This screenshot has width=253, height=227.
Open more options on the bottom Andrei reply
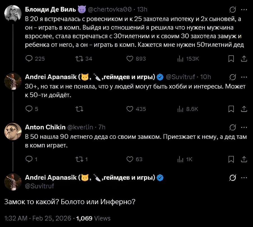tap(243, 177)
